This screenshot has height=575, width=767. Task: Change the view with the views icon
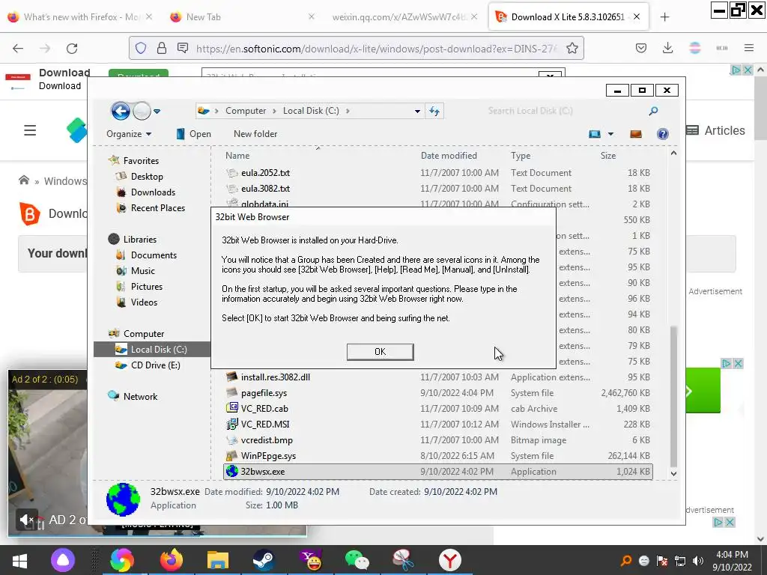594,134
